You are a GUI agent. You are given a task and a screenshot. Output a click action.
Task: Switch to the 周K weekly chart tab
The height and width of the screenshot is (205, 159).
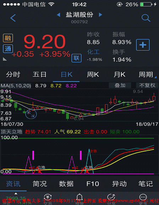pos(93,75)
